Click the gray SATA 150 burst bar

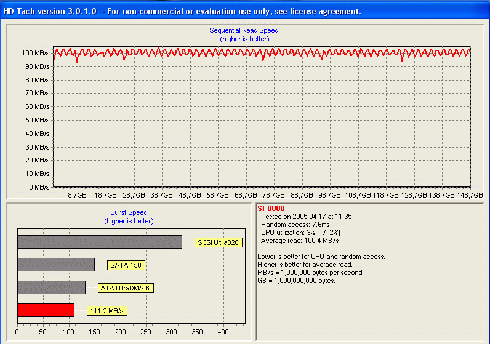(x=56, y=265)
